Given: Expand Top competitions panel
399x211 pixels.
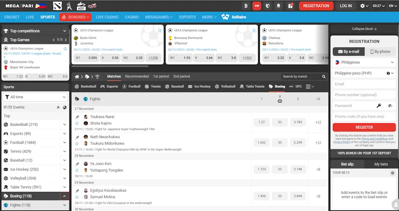Looking at the screenshot, I should pos(65,31).
